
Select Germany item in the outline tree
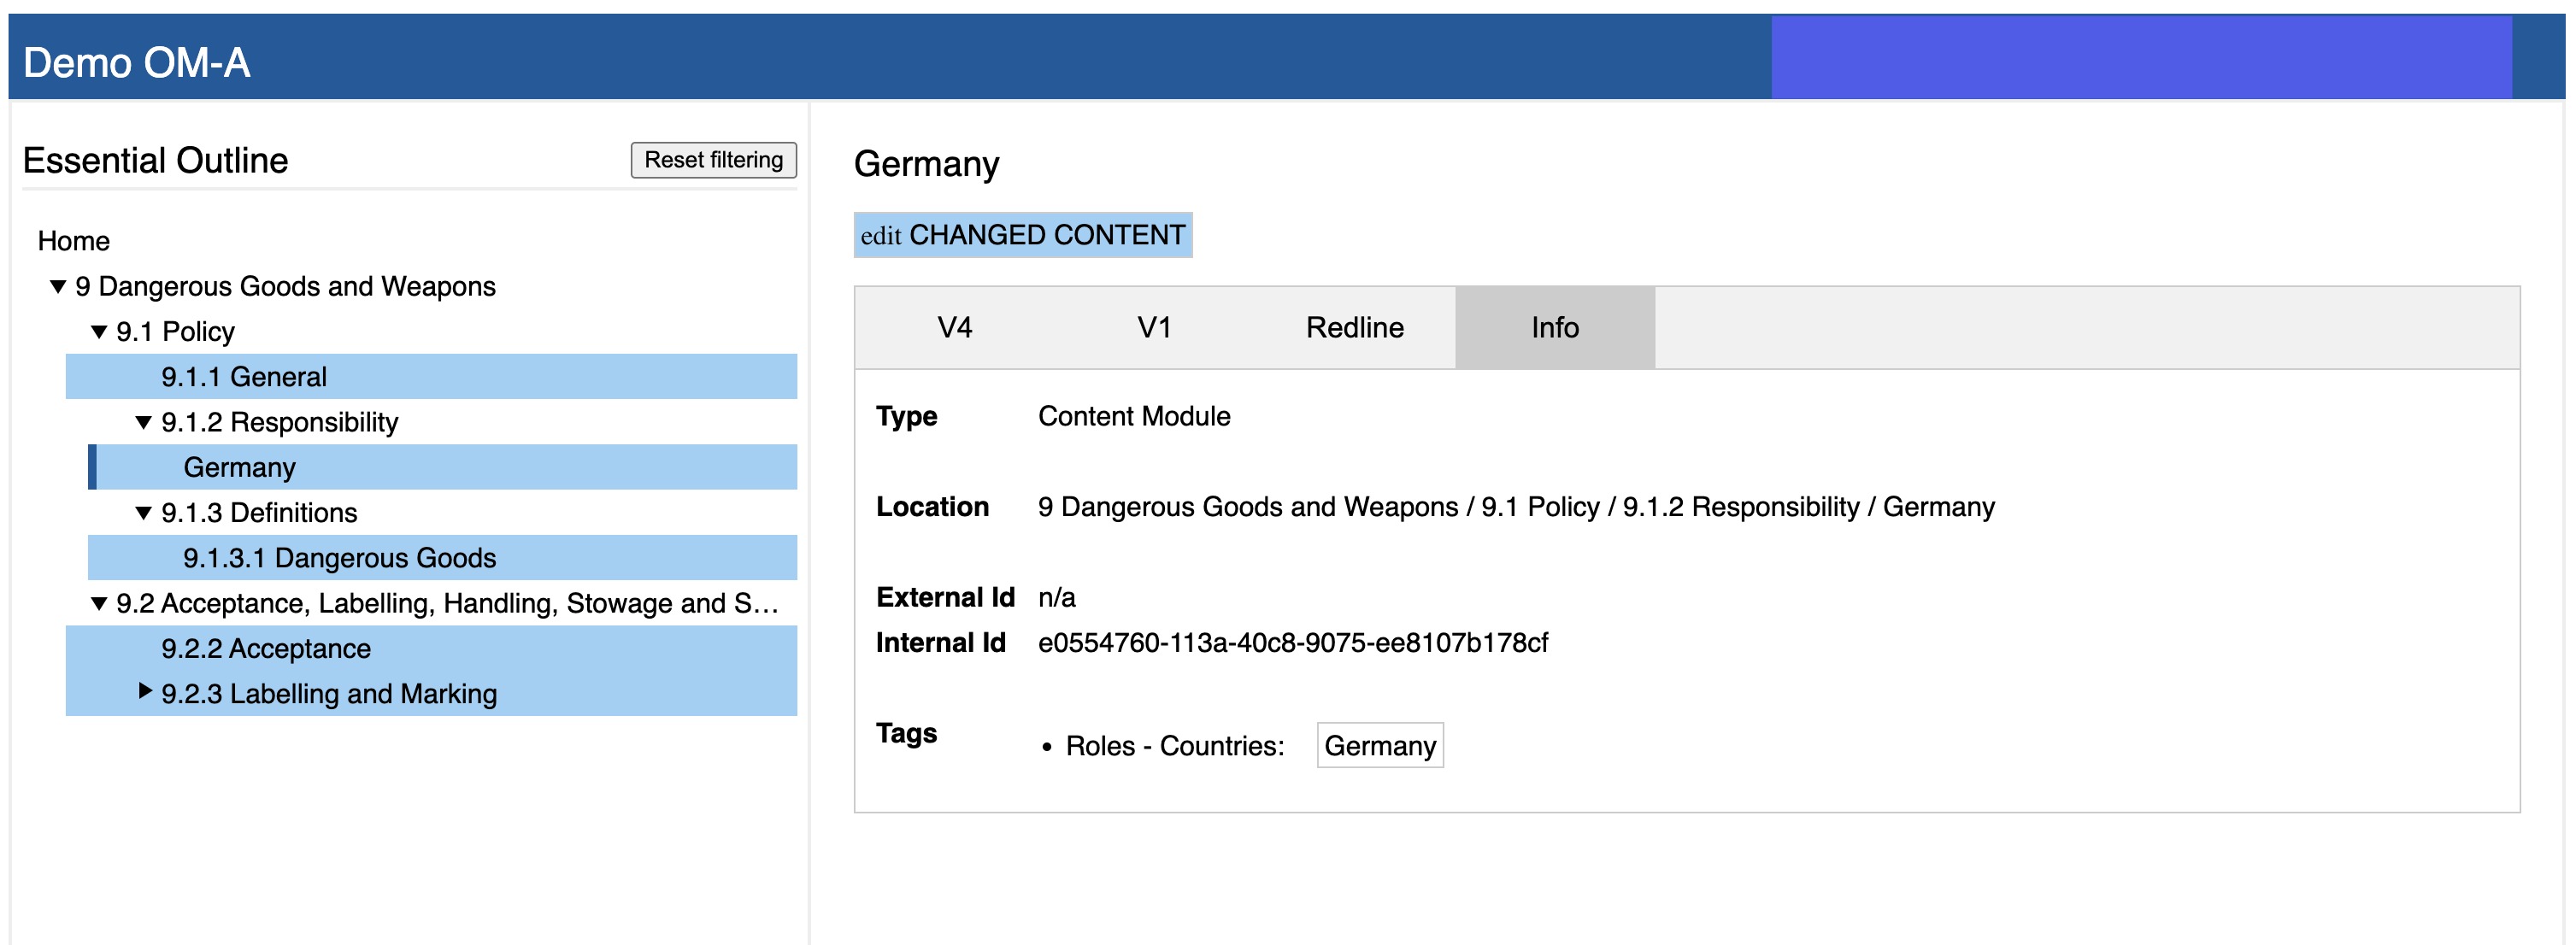(240, 468)
